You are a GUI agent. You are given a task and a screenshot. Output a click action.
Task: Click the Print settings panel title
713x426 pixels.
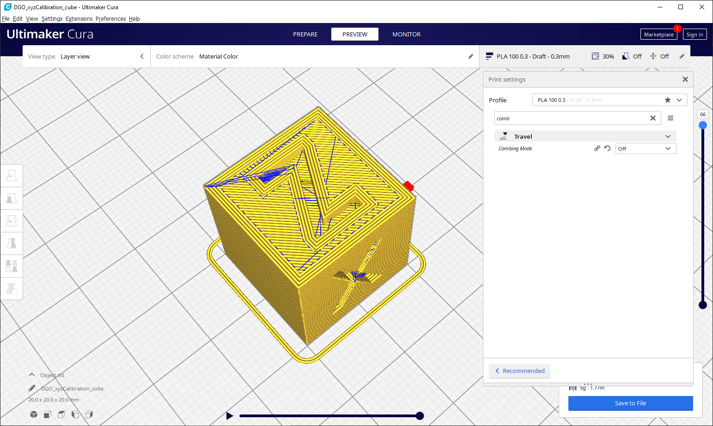click(x=507, y=79)
